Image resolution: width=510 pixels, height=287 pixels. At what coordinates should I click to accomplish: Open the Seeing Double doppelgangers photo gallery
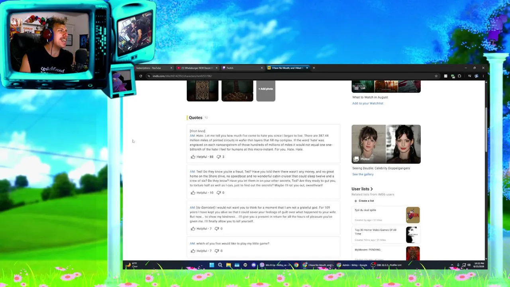(x=386, y=144)
